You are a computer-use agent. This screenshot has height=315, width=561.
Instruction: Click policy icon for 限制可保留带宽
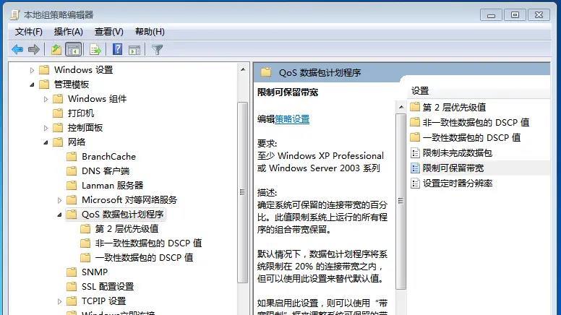(x=415, y=168)
